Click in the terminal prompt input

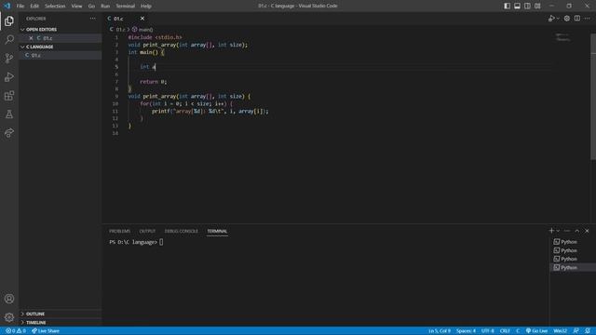161,242
